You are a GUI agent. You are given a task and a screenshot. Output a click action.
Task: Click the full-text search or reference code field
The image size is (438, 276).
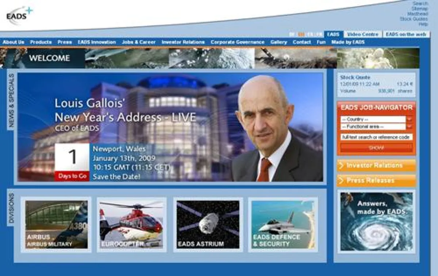pyautogui.click(x=376, y=137)
